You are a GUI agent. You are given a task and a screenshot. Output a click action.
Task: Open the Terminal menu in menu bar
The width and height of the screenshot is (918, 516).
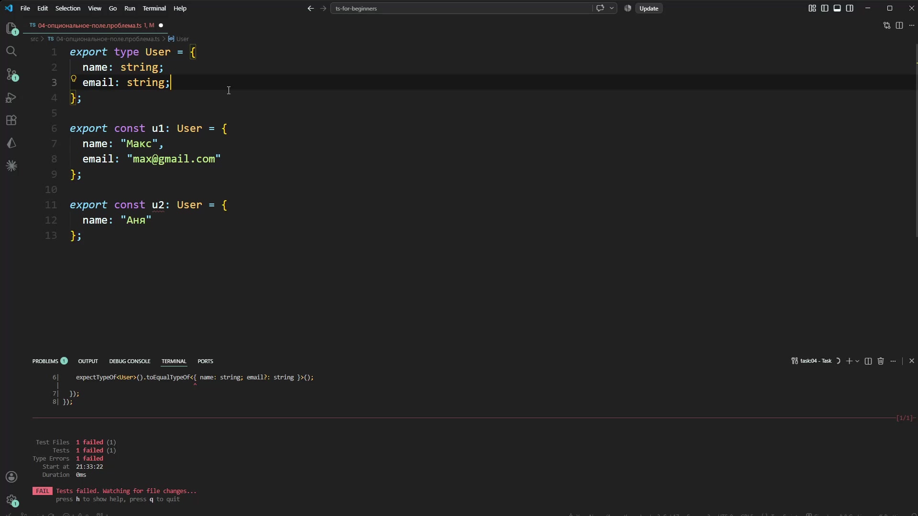[154, 8]
